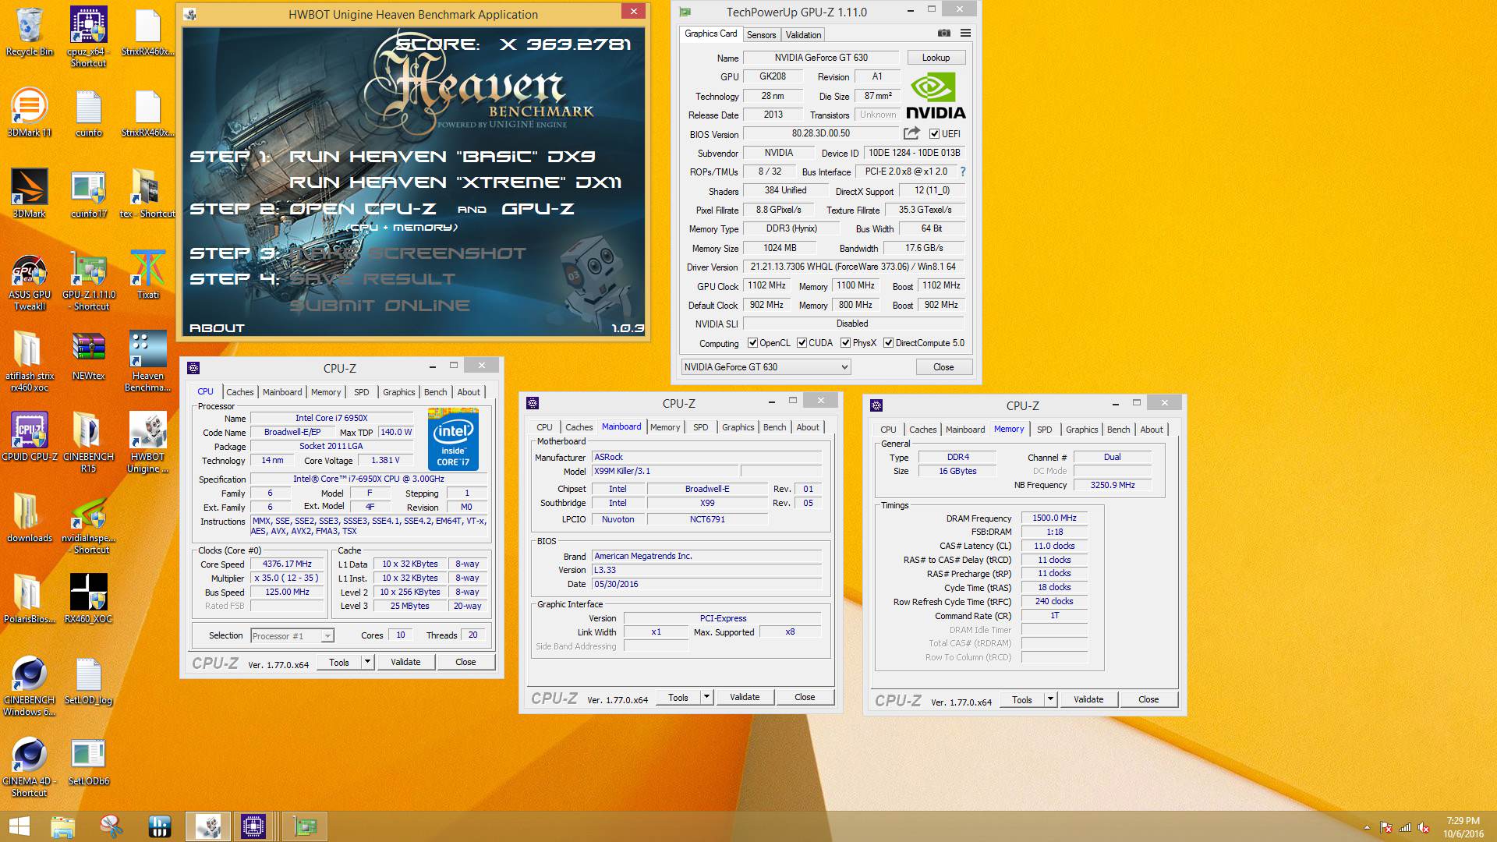Open Bench tab in first CPU-Z window
Viewport: 1497px width, 842px height.
tap(436, 392)
